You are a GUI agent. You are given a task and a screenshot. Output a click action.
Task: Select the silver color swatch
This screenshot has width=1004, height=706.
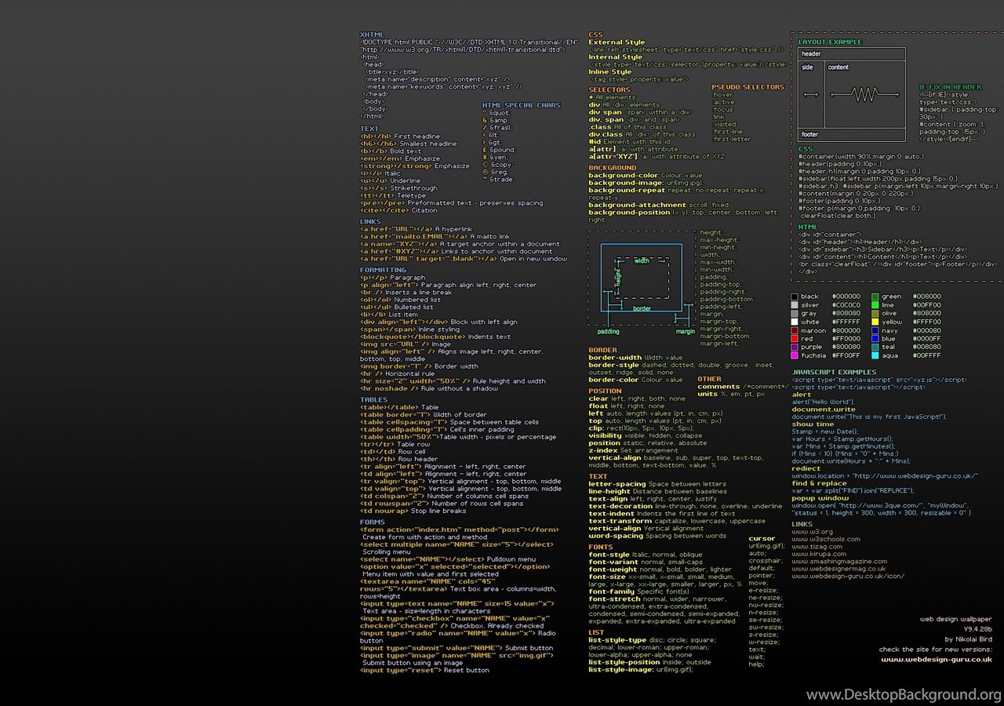point(795,305)
